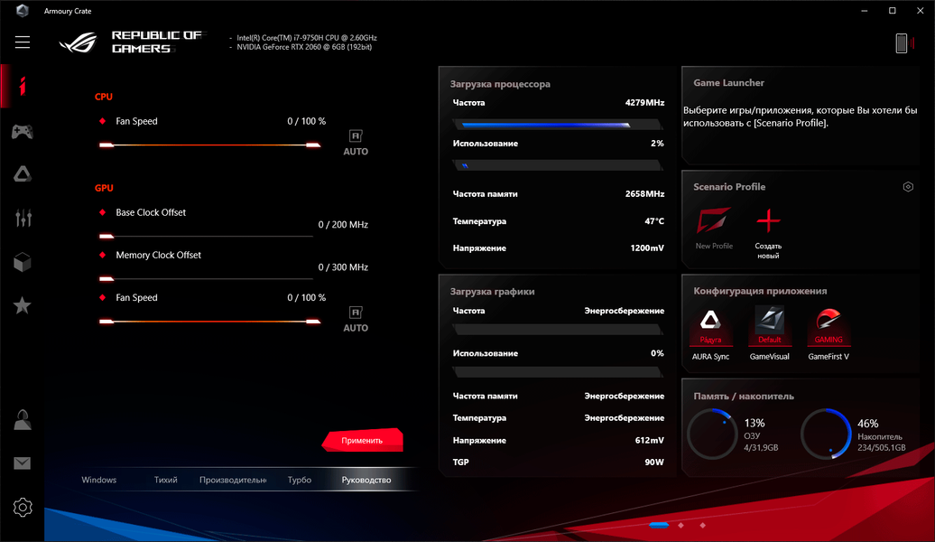Click the ROG logo
The width and height of the screenshot is (935, 542).
point(79,42)
